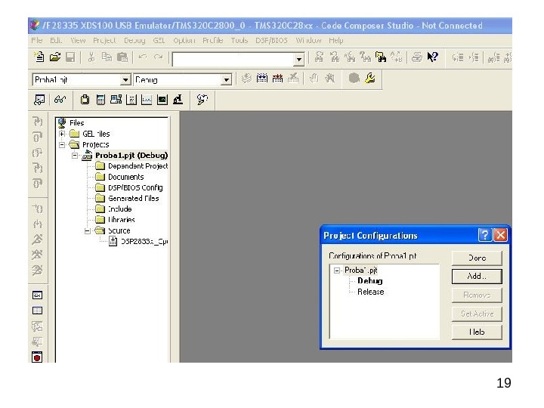Click the Print icon
This screenshot has height=408, width=544.
[416, 57]
